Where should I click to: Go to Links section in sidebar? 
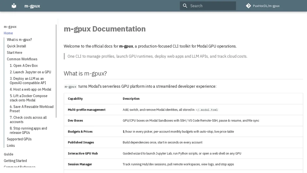point(11,145)
